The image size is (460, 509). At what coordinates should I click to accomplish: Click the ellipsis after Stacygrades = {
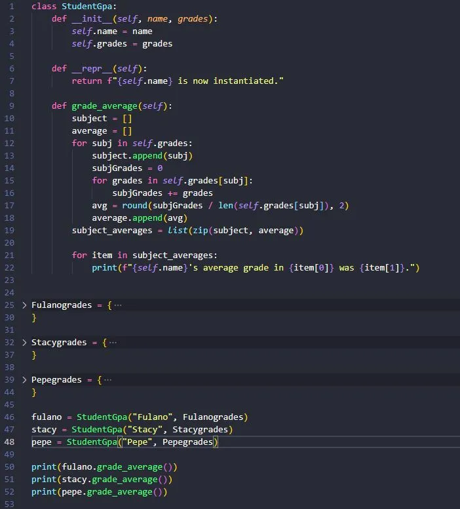[x=113, y=343]
